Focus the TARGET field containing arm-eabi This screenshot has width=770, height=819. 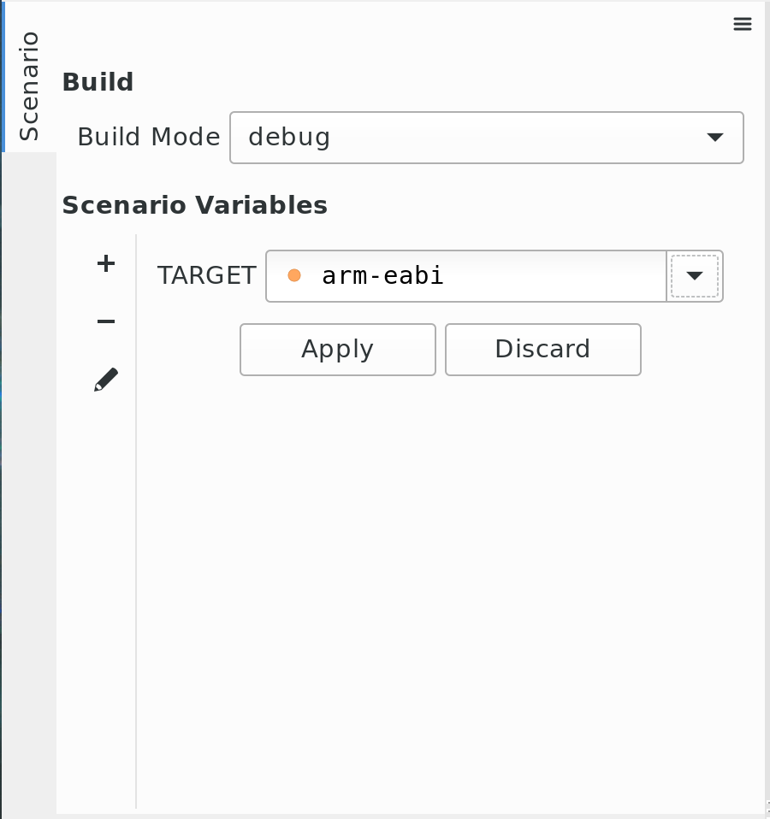click(x=466, y=276)
